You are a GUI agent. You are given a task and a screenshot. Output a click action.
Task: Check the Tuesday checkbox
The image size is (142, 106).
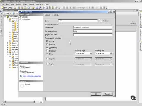tap(47, 44)
